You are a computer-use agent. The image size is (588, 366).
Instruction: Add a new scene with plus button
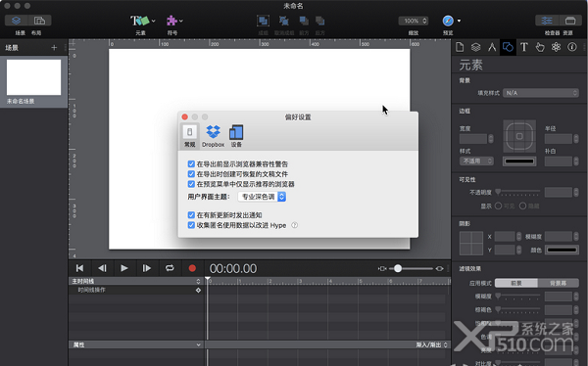click(x=54, y=48)
